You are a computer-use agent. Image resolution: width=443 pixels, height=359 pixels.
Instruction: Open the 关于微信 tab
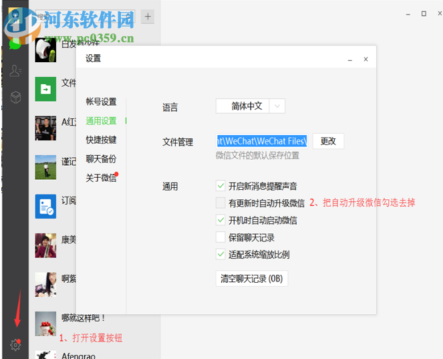101,178
